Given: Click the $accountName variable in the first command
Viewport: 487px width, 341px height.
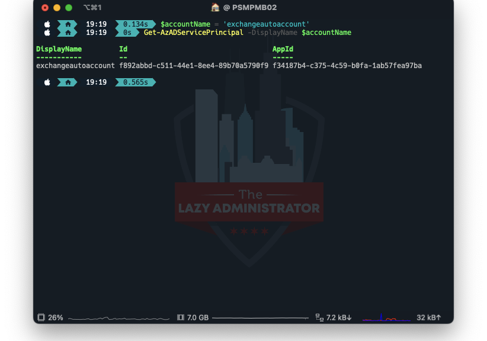Looking at the screenshot, I should pos(185,24).
